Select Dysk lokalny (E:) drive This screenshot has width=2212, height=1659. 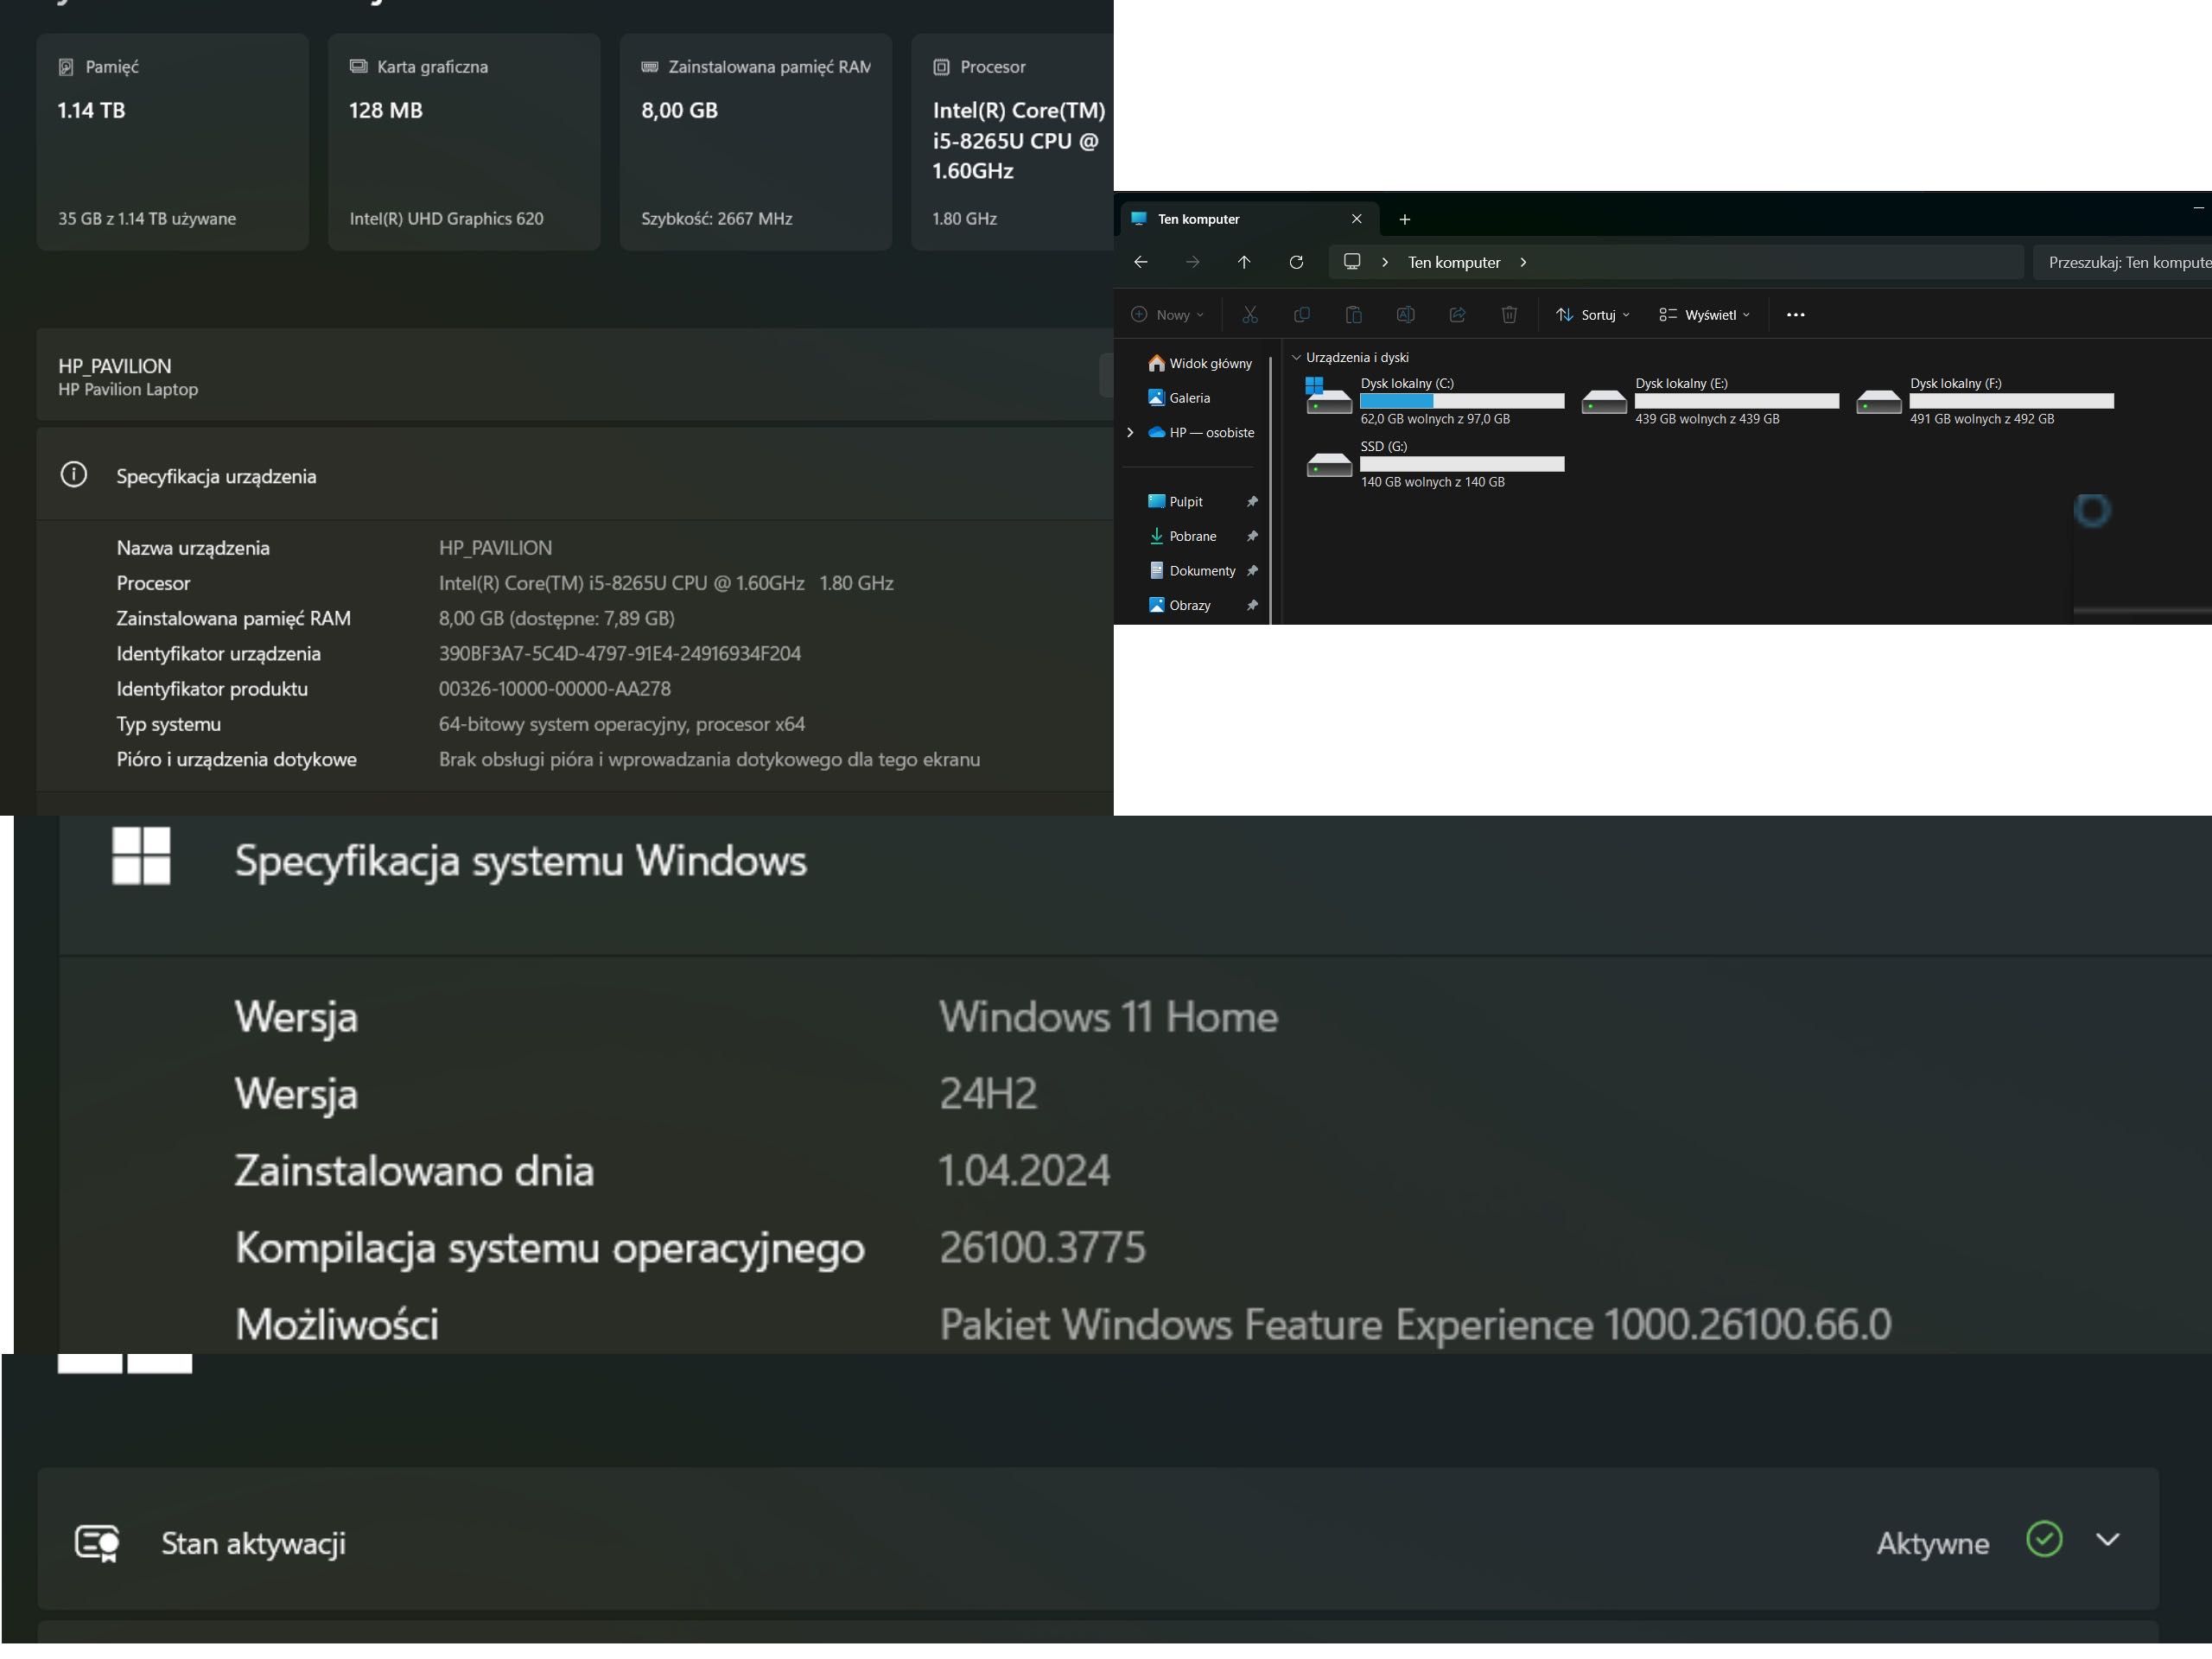(x=1710, y=400)
